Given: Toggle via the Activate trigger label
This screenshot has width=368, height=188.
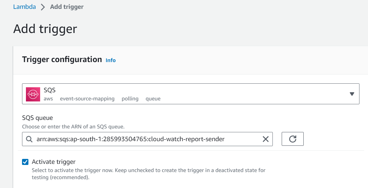Looking at the screenshot, I should [54, 162].
